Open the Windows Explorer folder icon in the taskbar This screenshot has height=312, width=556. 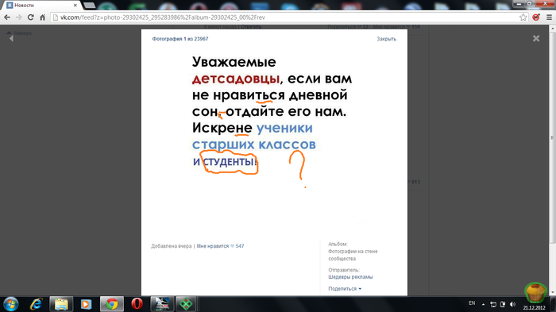click(61, 304)
